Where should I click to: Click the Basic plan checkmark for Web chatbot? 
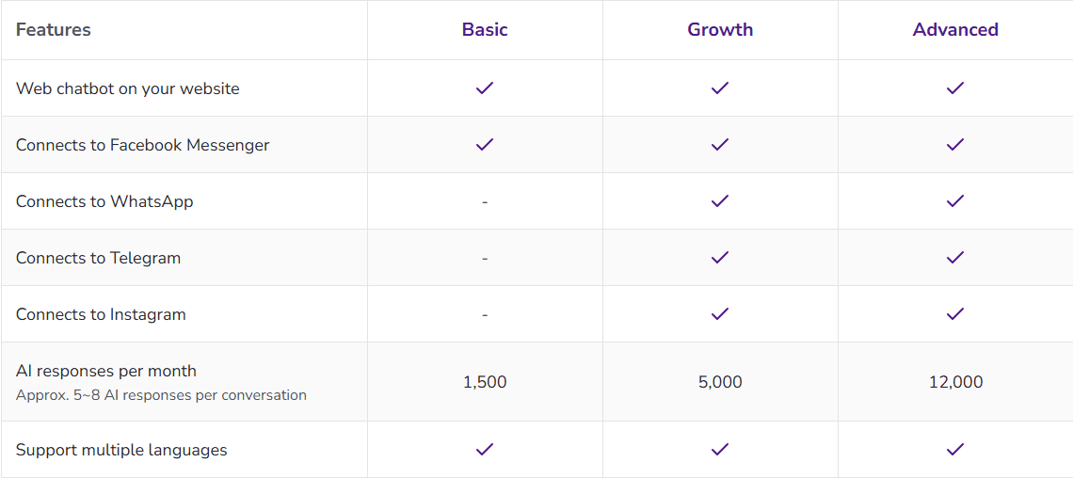tap(485, 88)
